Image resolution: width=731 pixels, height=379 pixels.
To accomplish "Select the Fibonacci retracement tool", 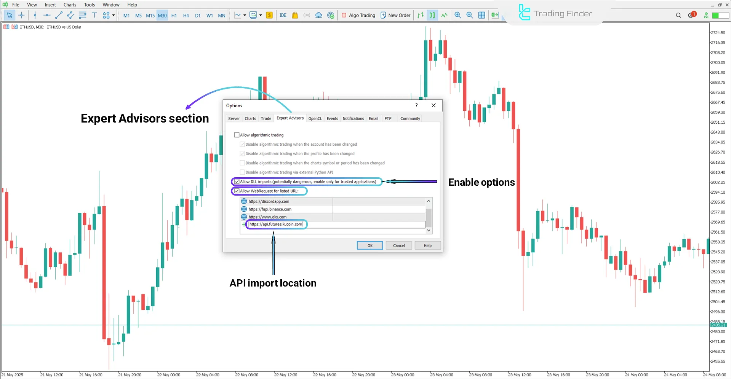I will 83,15.
